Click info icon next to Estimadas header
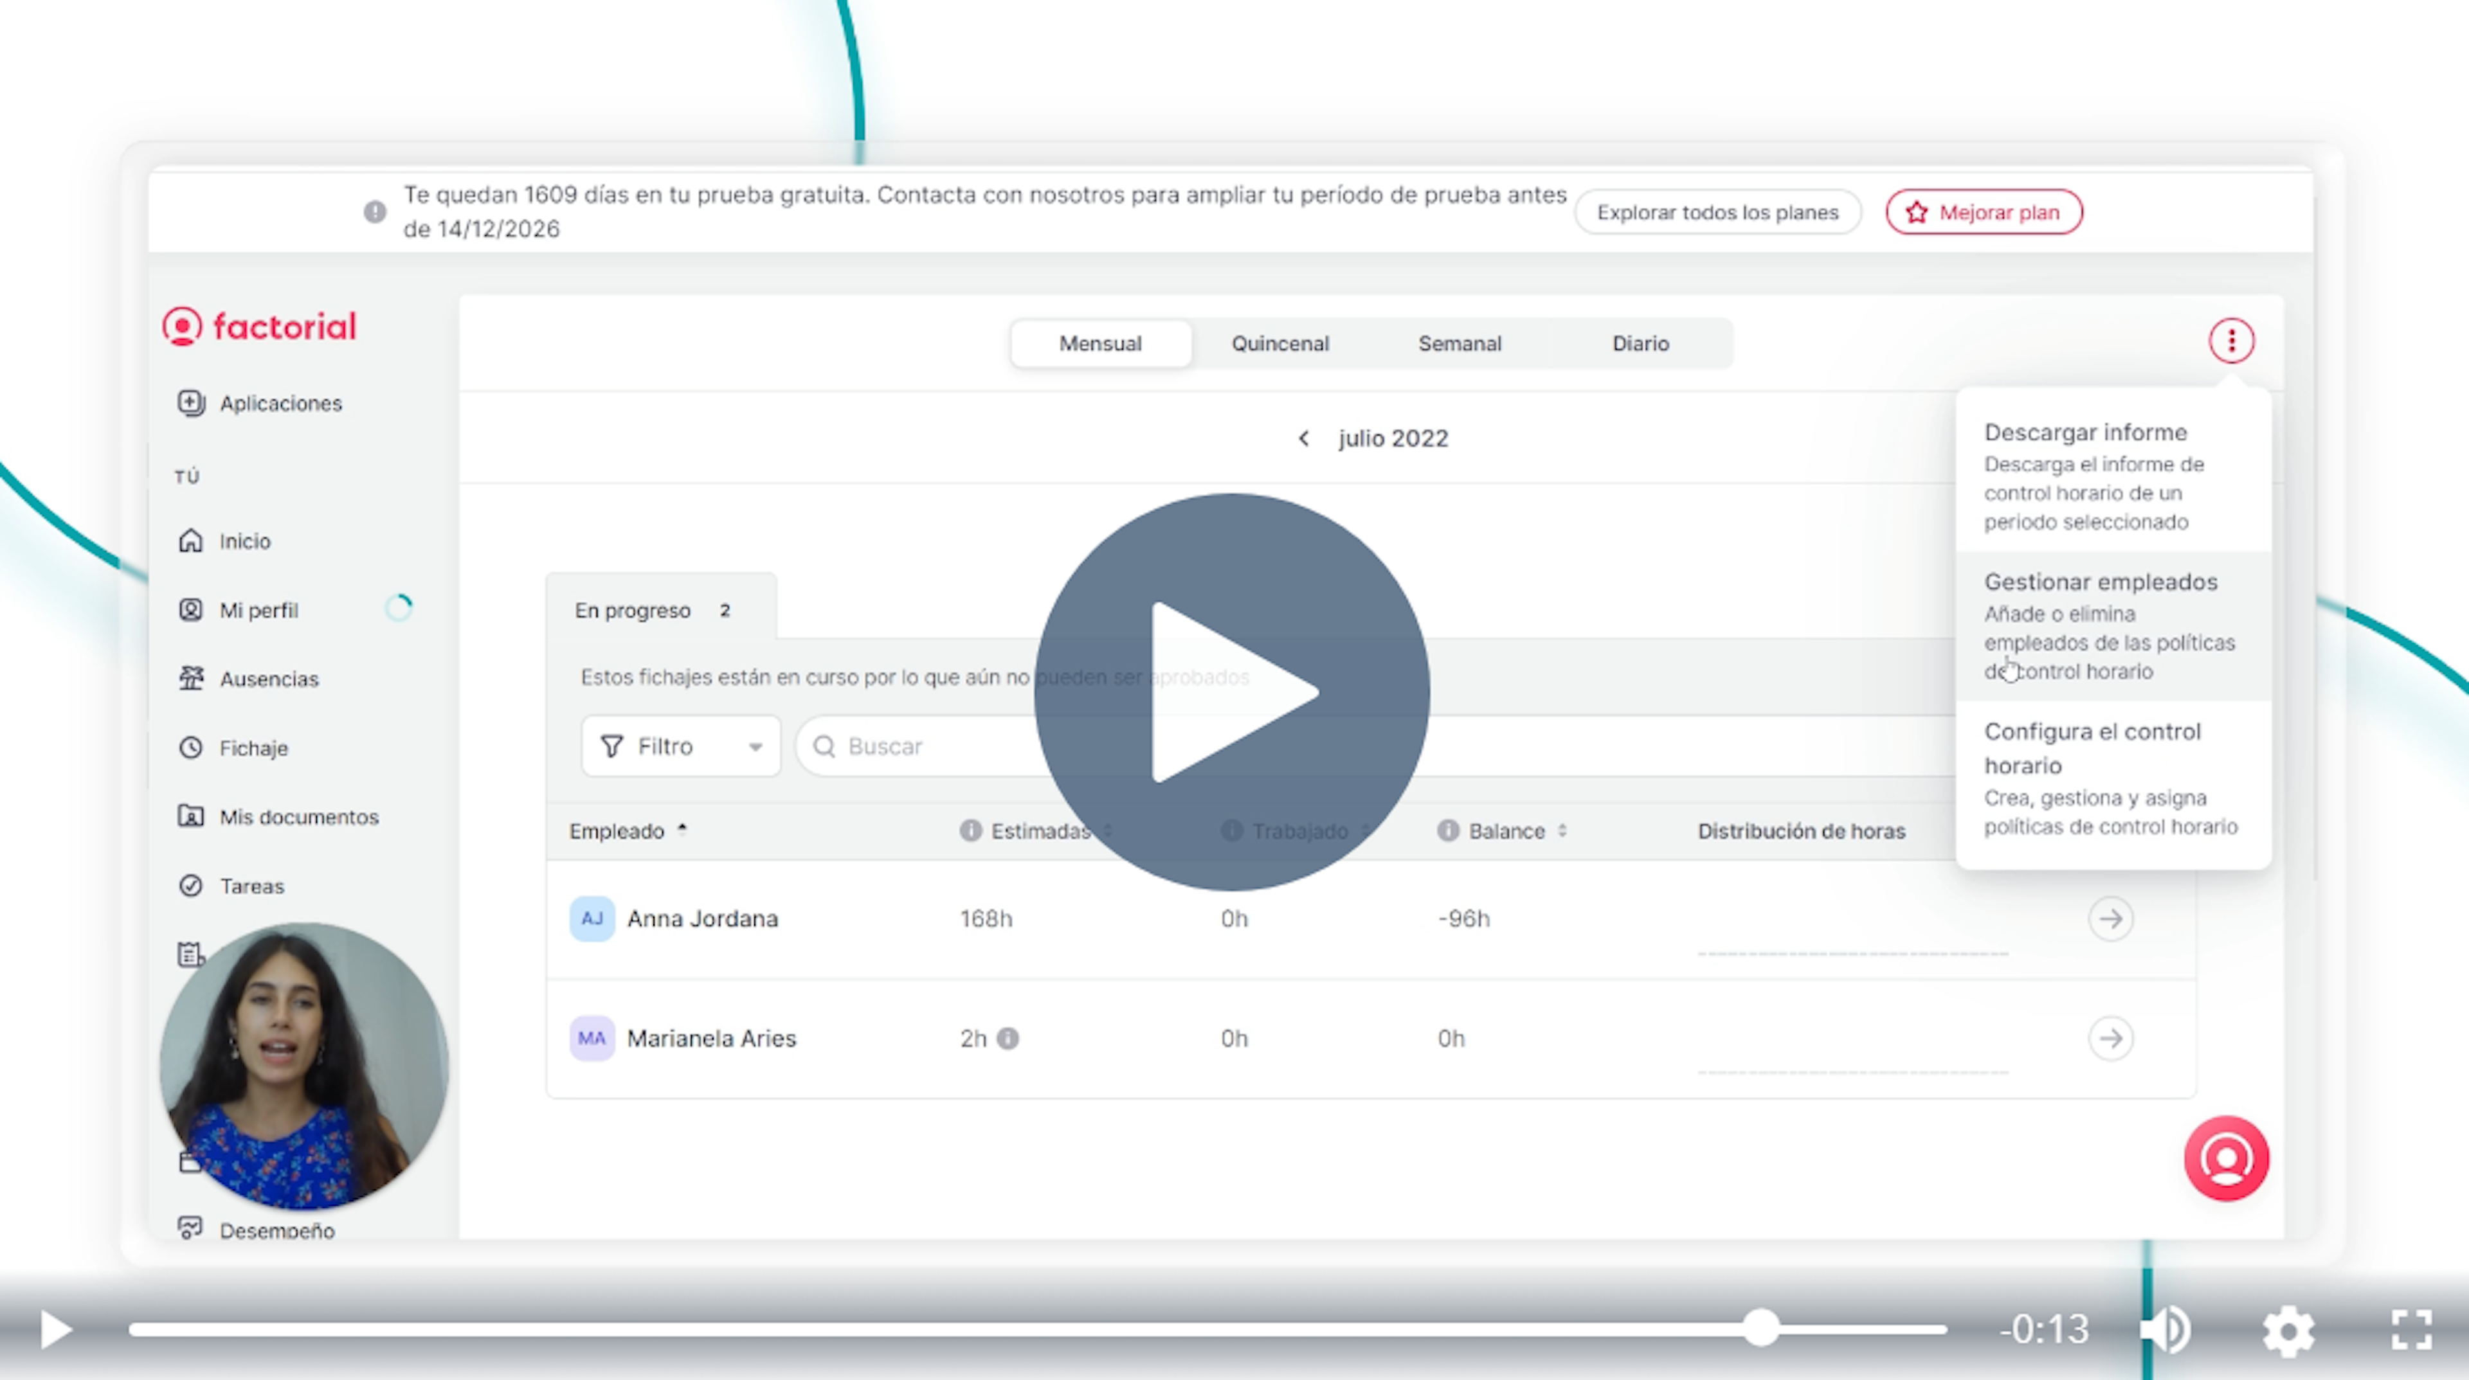 tap(971, 831)
